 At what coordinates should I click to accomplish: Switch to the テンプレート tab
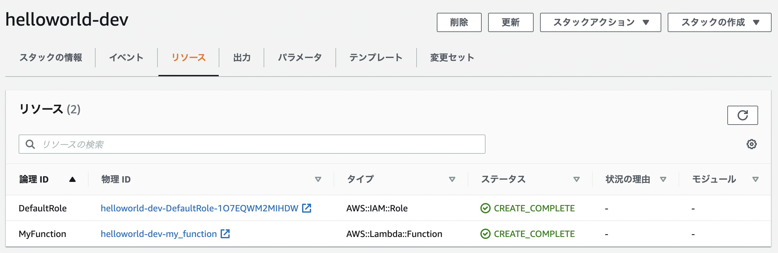tap(376, 58)
